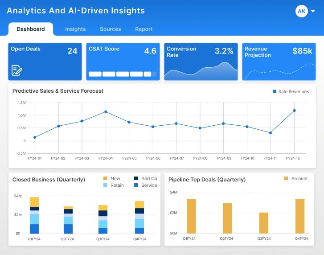
Task: Toggle the New series legend swatch
Action: pos(105,178)
